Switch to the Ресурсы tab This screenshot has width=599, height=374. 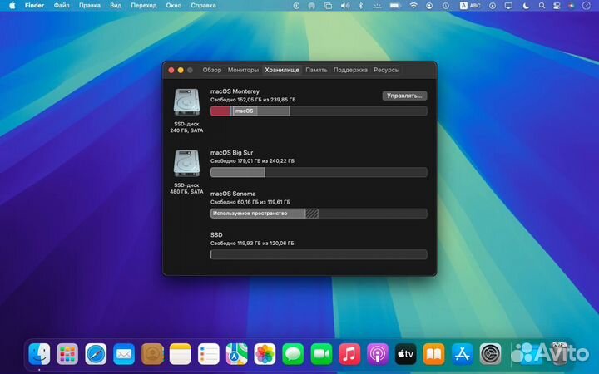pyautogui.click(x=386, y=70)
